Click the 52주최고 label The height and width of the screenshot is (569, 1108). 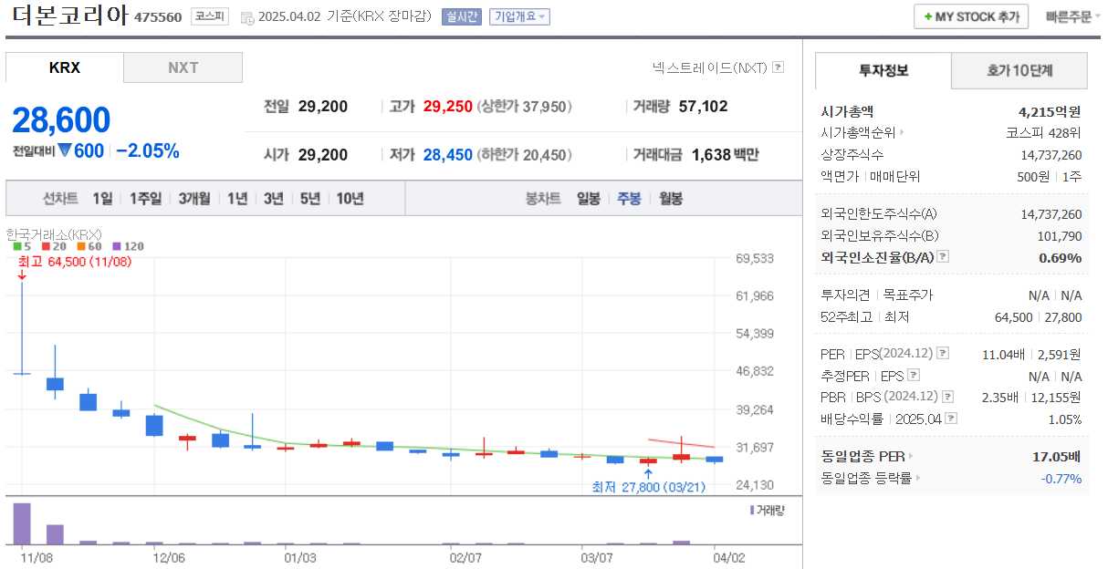coord(846,317)
